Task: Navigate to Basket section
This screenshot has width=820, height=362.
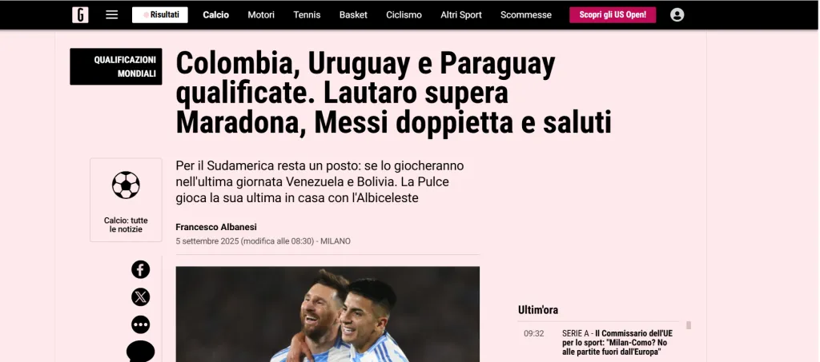Action: pyautogui.click(x=353, y=14)
